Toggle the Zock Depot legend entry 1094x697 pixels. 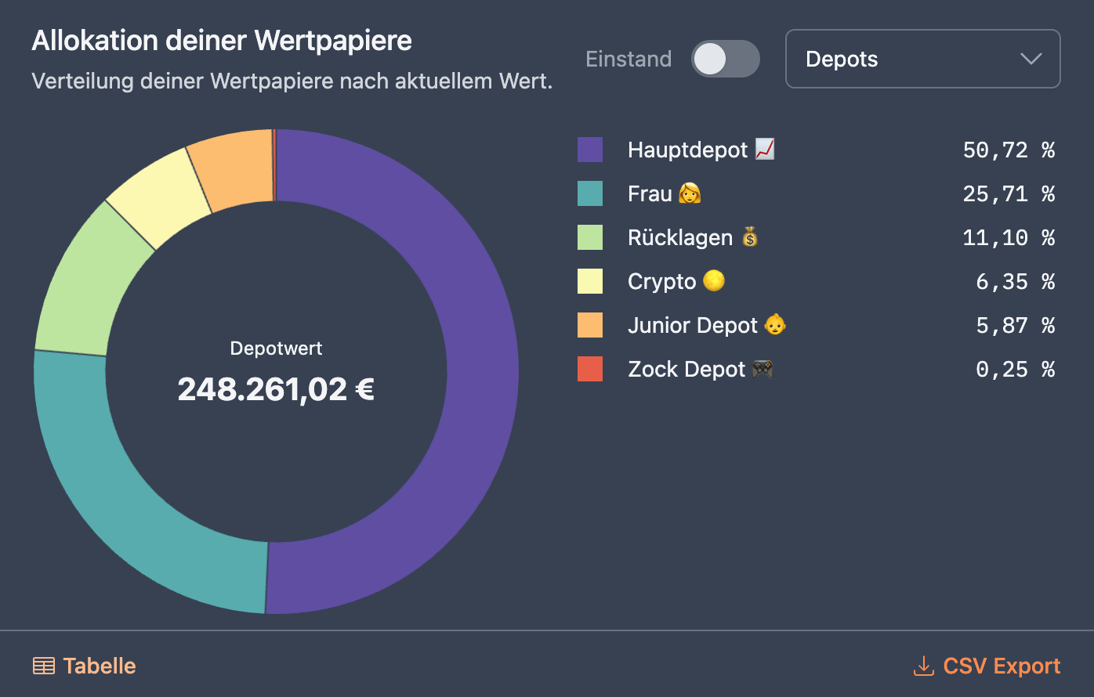pos(686,368)
